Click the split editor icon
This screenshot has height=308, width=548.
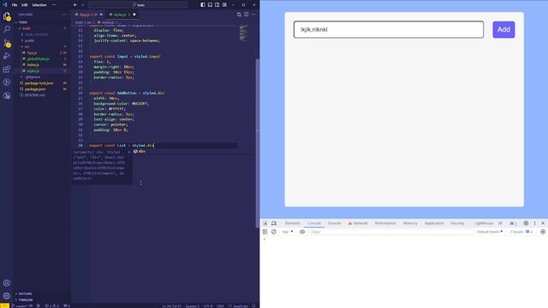[247, 15]
